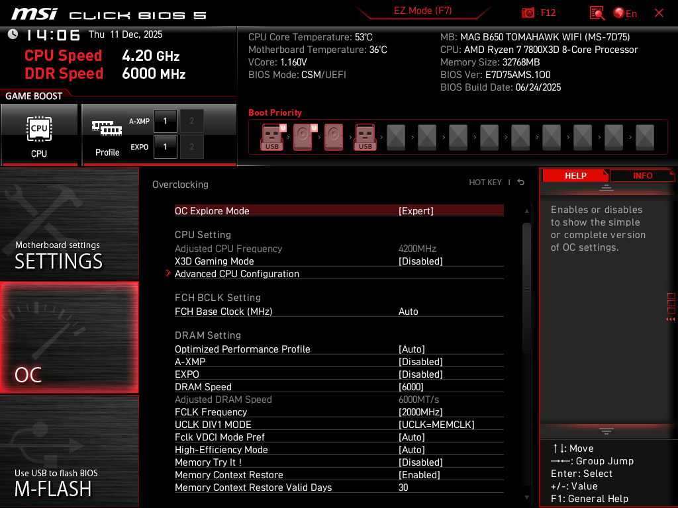Open the M-FLASH BIOS flash section
678x508 pixels.
(x=69, y=451)
